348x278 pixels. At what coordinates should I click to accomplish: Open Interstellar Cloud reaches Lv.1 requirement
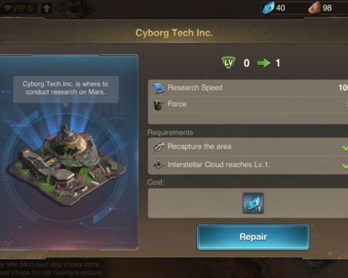(248, 165)
